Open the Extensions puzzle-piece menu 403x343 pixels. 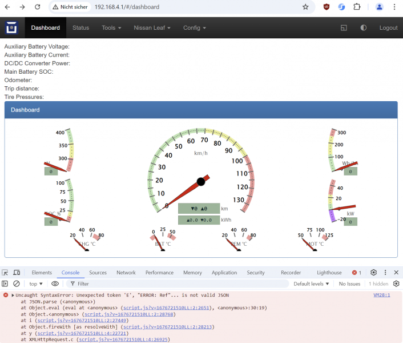point(357,7)
